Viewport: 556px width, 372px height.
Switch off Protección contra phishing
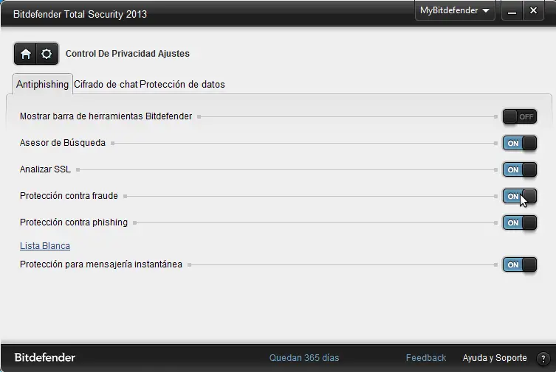[520, 222]
